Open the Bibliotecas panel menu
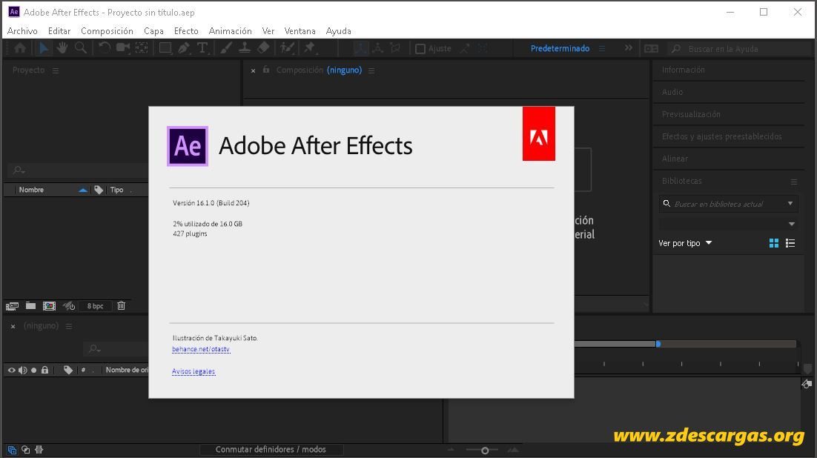This screenshot has width=817, height=458. [x=793, y=182]
